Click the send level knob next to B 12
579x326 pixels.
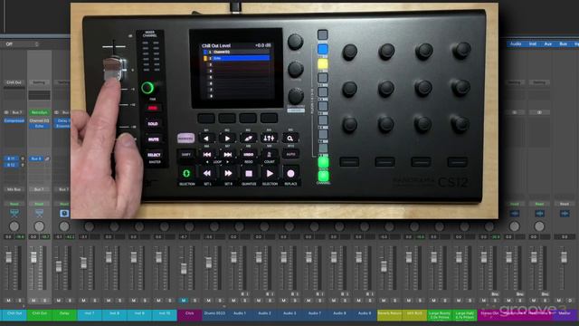[23, 165]
